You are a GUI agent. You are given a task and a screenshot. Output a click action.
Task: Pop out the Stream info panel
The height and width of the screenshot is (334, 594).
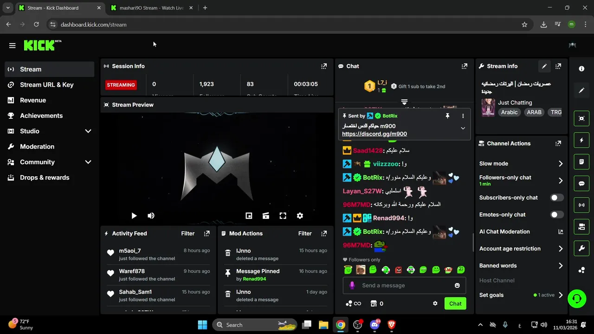tap(558, 66)
